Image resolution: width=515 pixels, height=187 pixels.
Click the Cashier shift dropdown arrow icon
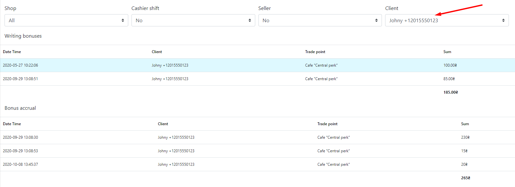(250, 20)
